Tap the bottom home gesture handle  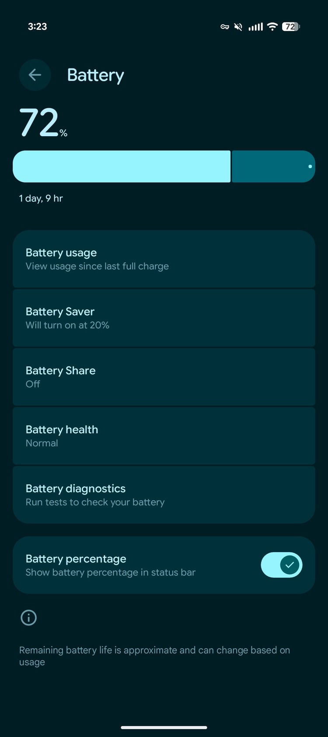[x=164, y=727]
